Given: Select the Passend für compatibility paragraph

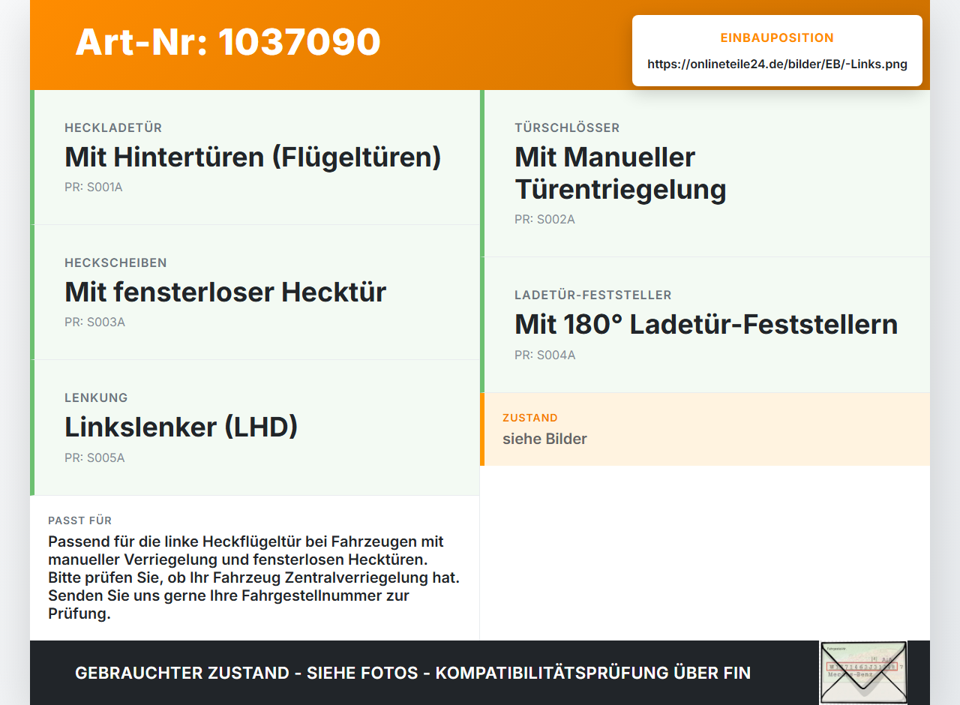Looking at the screenshot, I should [x=254, y=577].
